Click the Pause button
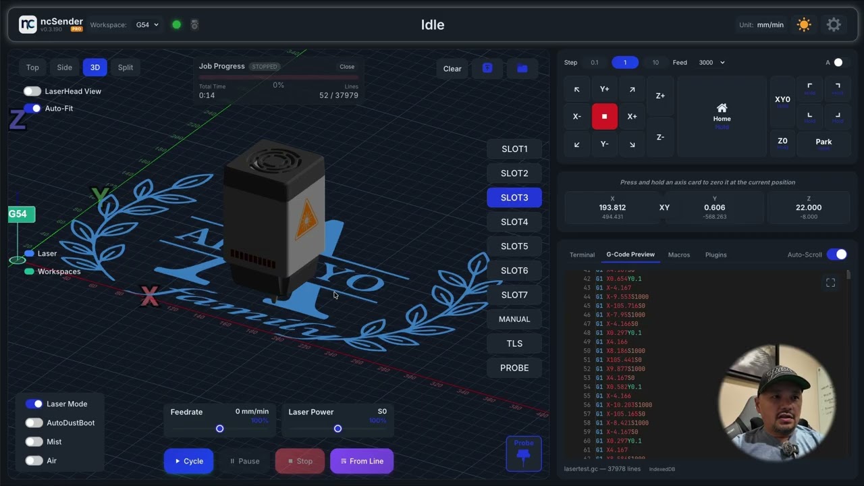This screenshot has width=864, height=486. point(244,461)
